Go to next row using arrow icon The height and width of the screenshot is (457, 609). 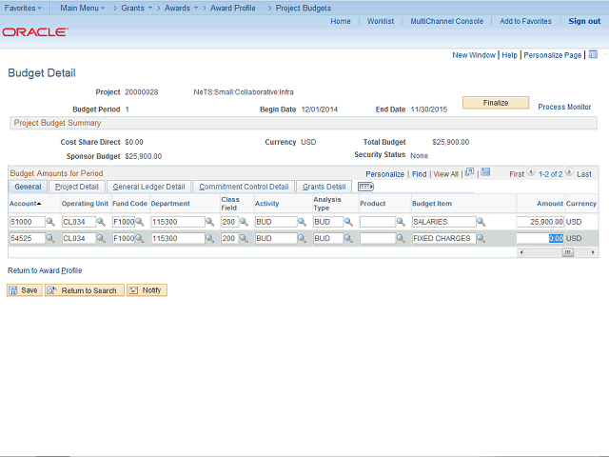click(x=570, y=174)
